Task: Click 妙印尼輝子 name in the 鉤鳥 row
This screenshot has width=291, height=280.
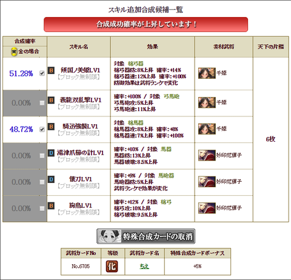Action: coord(229,208)
